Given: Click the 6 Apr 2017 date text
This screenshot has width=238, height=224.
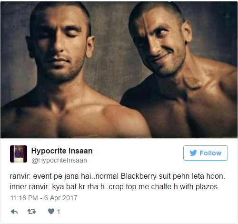Looking at the screenshot, I should (x=60, y=198).
